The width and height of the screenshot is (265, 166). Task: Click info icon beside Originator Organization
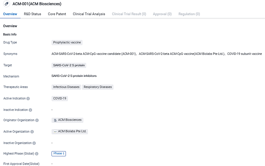(37, 120)
